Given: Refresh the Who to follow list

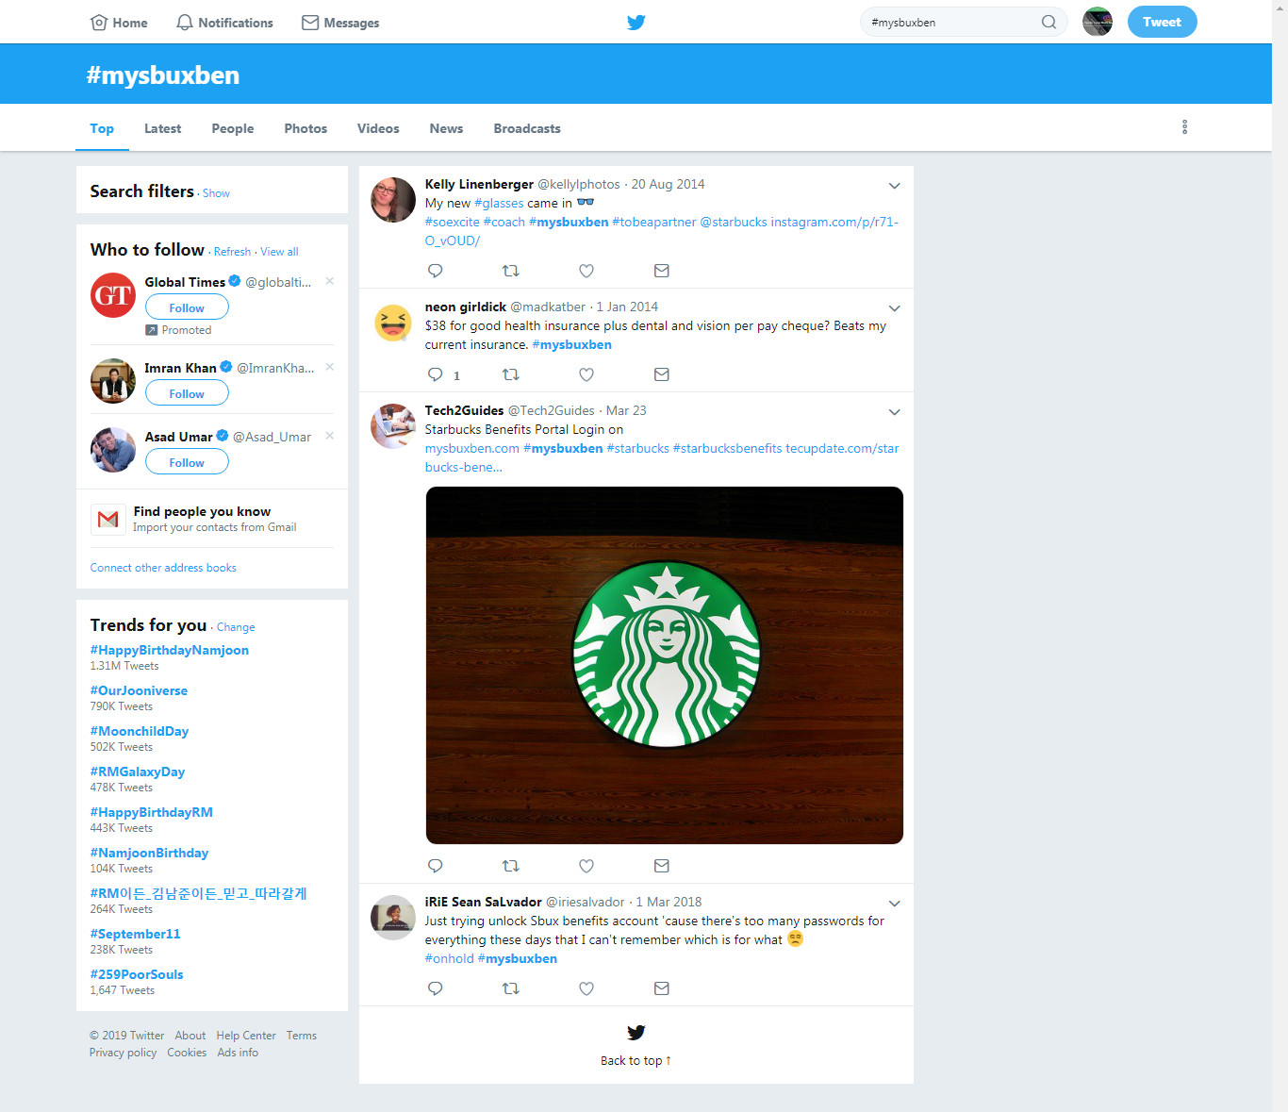Looking at the screenshot, I should coord(232,252).
